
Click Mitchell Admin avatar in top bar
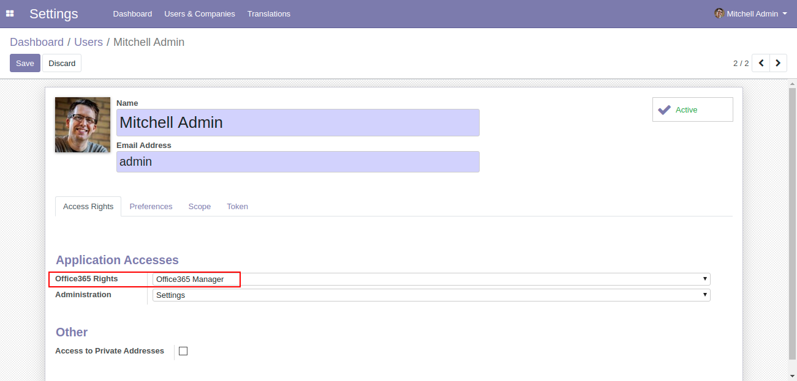click(x=719, y=13)
